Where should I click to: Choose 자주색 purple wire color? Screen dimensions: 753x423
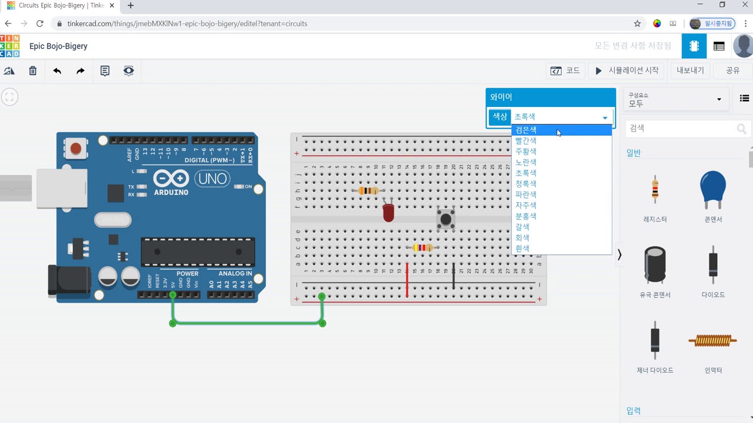tap(561, 206)
